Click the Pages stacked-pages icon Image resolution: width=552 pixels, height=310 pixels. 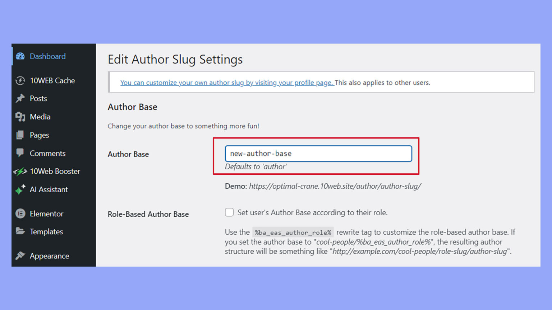(x=21, y=135)
